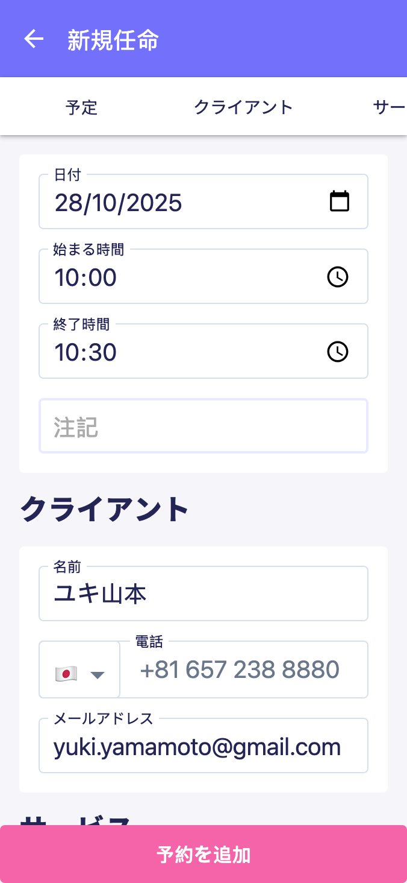
Task: Open the calendar picker icon for 日付
Action: pos(340,201)
